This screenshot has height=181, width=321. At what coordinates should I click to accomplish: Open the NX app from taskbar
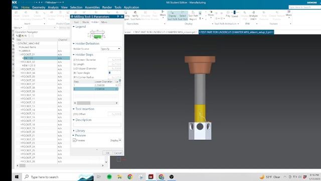(151, 176)
